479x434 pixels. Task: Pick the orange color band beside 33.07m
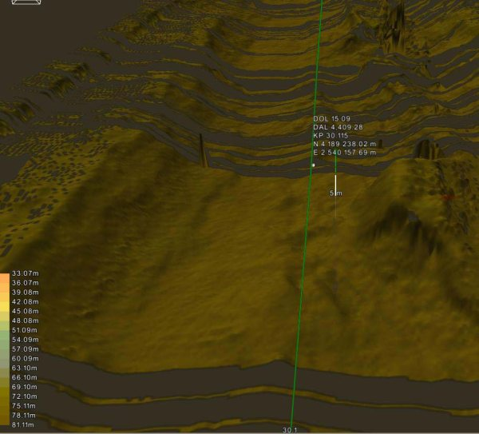pyautogui.click(x=5, y=278)
